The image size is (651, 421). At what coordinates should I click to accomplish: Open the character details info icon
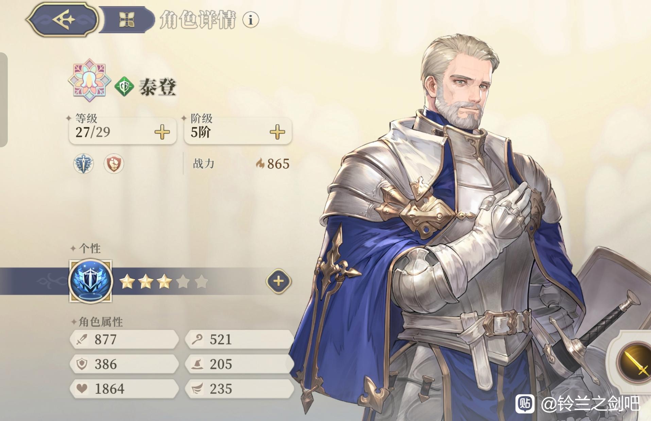point(251,20)
